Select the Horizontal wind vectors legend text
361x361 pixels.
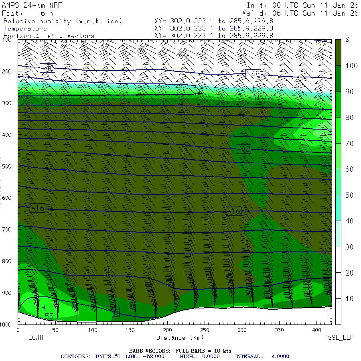49,36
